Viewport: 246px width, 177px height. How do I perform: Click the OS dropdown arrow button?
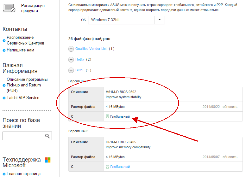(x=159, y=20)
